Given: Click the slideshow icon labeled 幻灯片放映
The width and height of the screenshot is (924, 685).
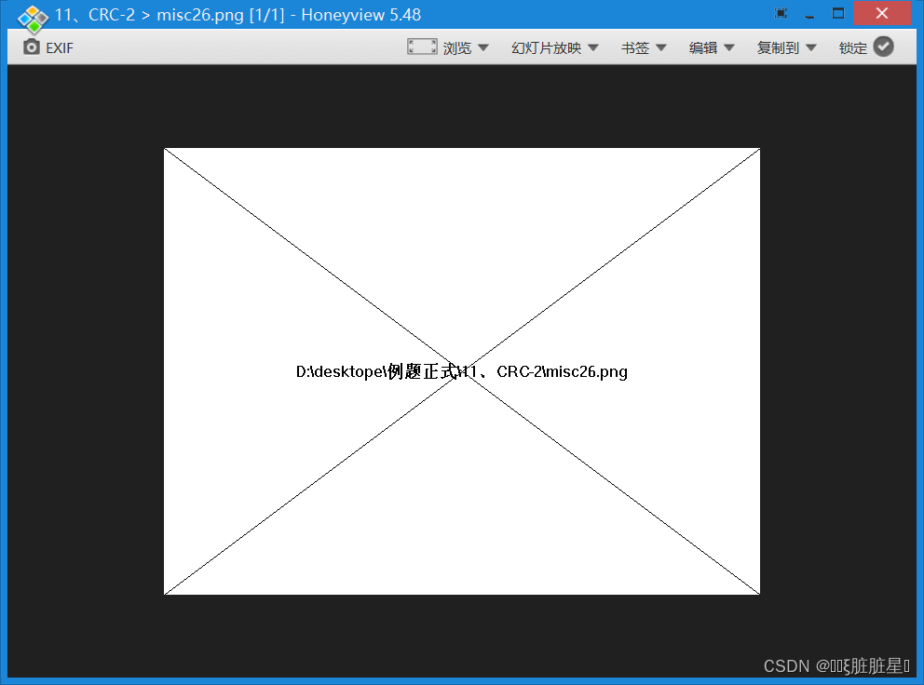Looking at the screenshot, I should pyautogui.click(x=546, y=47).
